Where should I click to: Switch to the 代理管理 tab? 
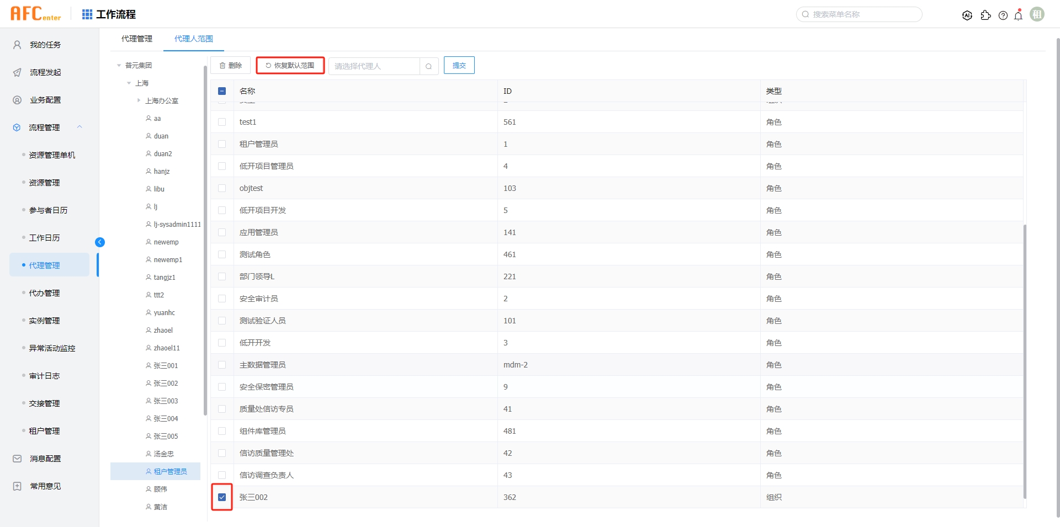(136, 39)
